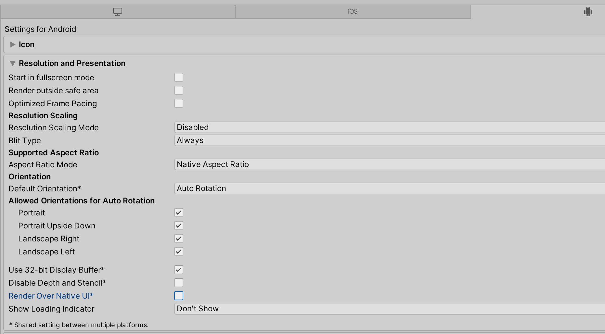Open the Aspect Ratio Mode dropdown
The height and width of the screenshot is (334, 605).
(x=390, y=164)
